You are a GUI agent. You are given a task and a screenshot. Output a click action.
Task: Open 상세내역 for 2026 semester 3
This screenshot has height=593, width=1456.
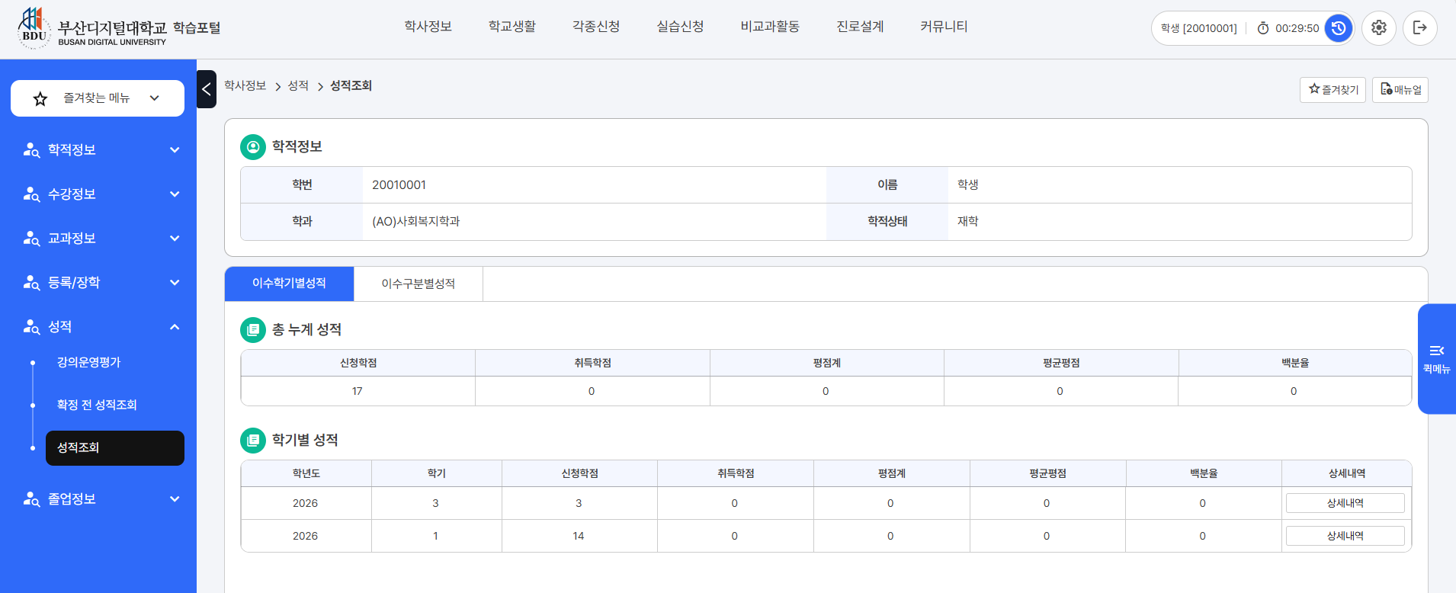pyautogui.click(x=1345, y=503)
